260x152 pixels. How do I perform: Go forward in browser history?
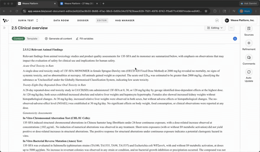pyautogui.click(x=10, y=11)
